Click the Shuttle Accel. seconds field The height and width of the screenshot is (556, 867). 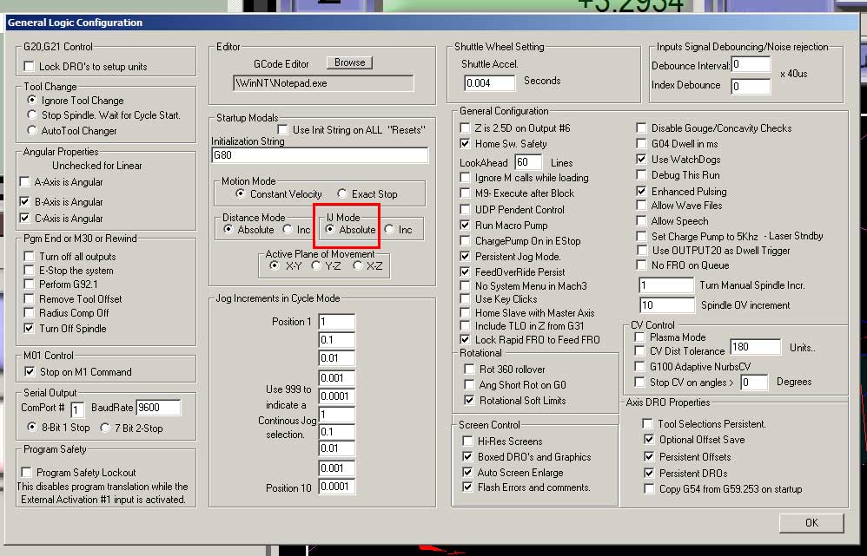[x=489, y=83]
